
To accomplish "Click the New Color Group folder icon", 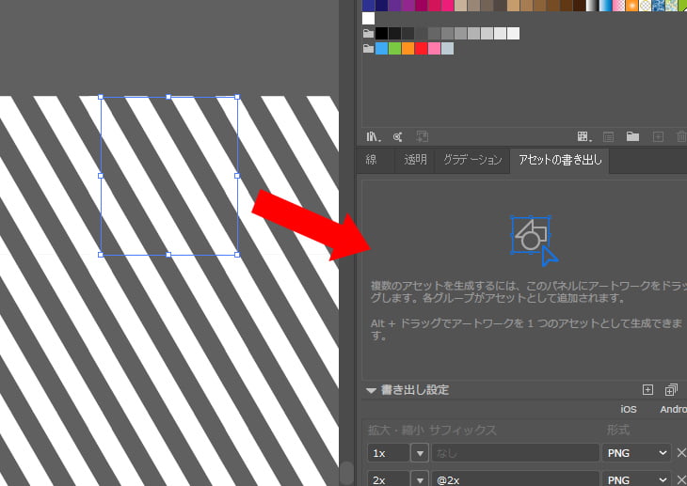I will (x=633, y=136).
